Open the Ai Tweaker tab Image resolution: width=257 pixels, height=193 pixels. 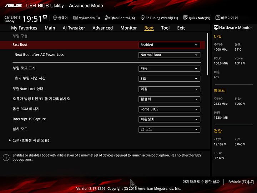click(74, 28)
